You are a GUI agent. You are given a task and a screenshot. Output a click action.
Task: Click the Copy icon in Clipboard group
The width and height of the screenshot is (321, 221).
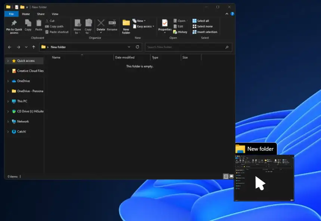click(28, 24)
